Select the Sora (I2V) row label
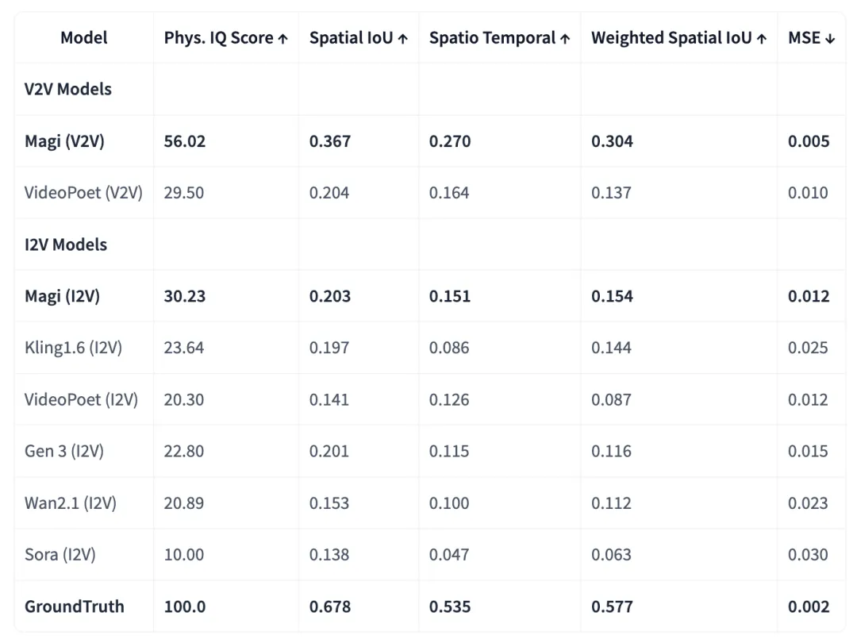The height and width of the screenshot is (643, 857). tap(60, 554)
